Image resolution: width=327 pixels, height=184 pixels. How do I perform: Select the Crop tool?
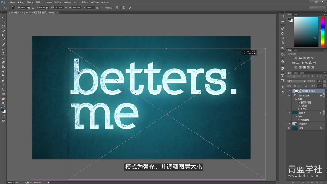pos(4,35)
